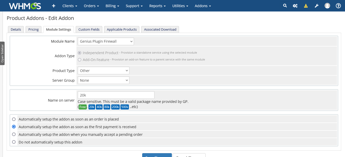Image resolution: width=345 pixels, height=157 pixels.
Task: Expand the Product Type dropdown
Action: point(104,71)
